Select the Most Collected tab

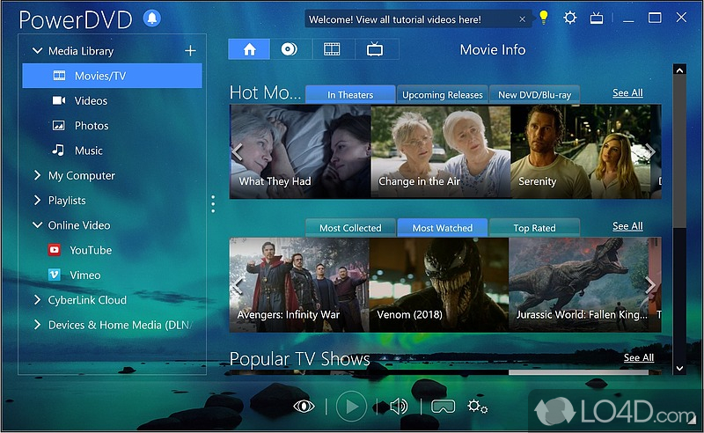(x=350, y=228)
